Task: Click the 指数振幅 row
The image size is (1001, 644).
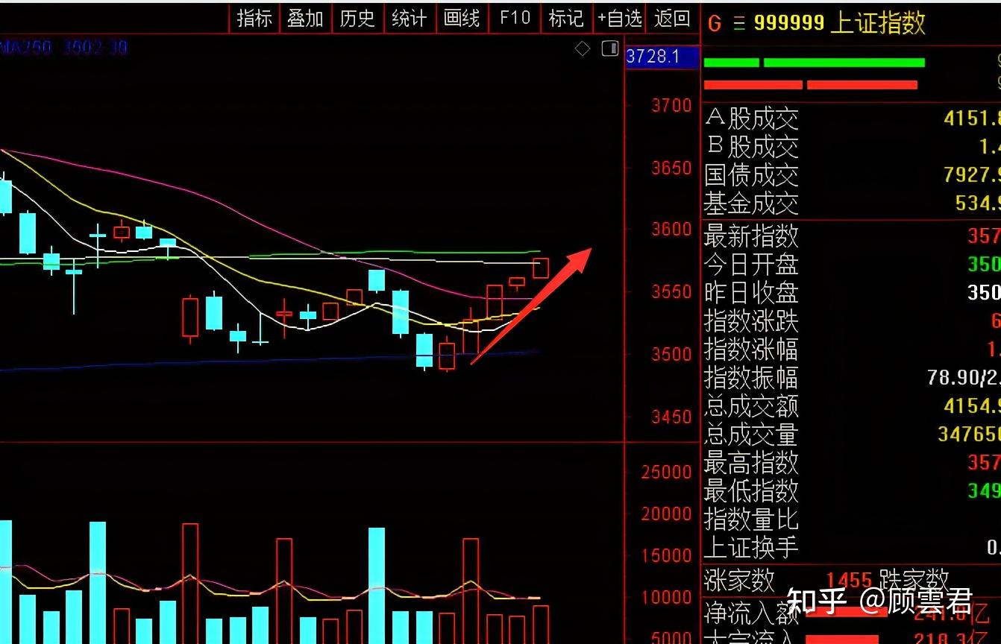Action: point(852,377)
